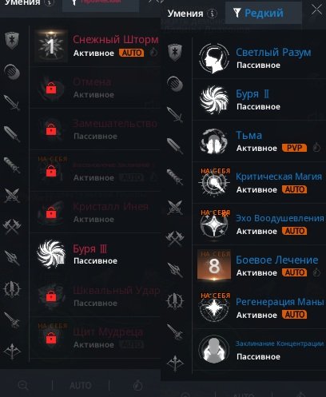The height and width of the screenshot is (397, 326).
Task: Click info icon next to Умения in right panel
Action: [213, 14]
